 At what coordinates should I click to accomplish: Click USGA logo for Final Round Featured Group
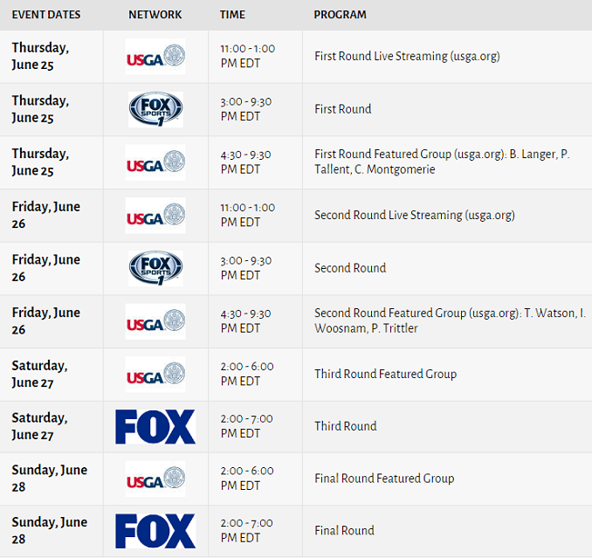155,479
